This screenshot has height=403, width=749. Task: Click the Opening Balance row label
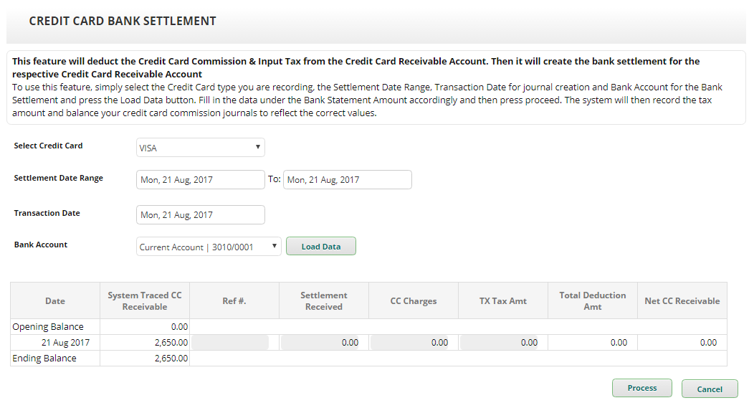48,326
